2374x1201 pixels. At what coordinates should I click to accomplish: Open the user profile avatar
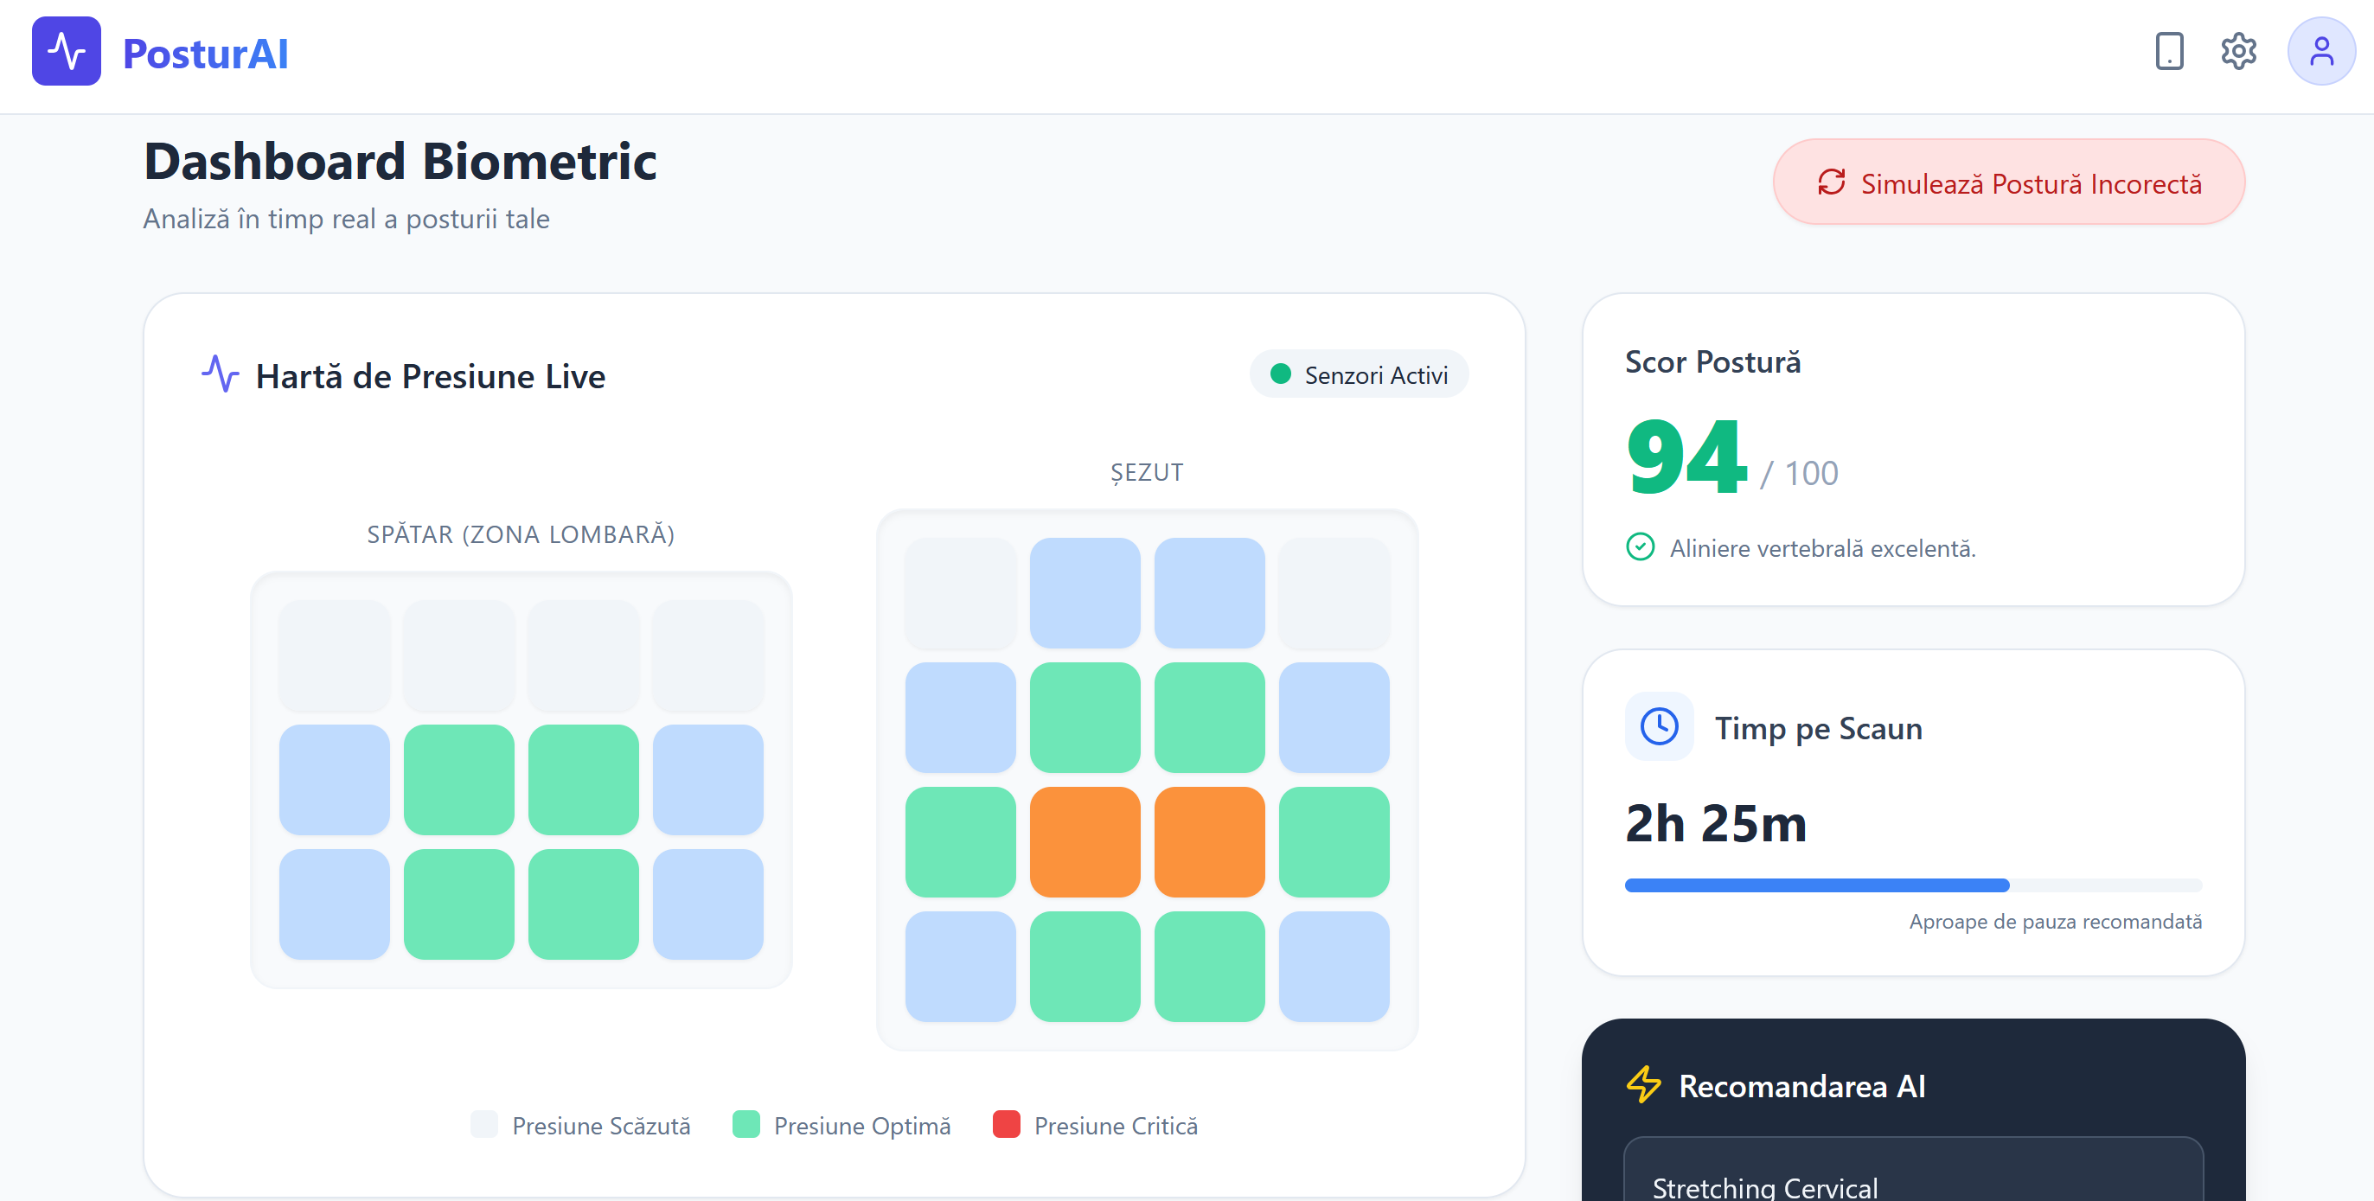pyautogui.click(x=2320, y=52)
